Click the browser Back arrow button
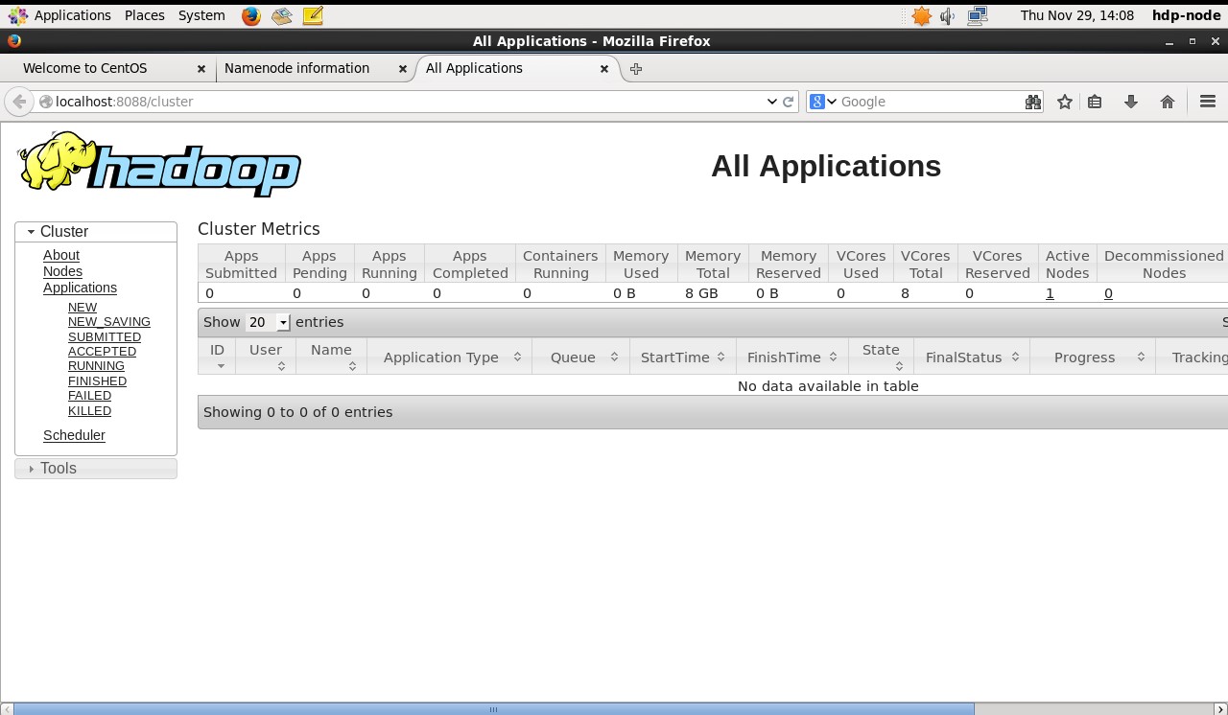Image resolution: width=1228 pixels, height=715 pixels. click(19, 102)
